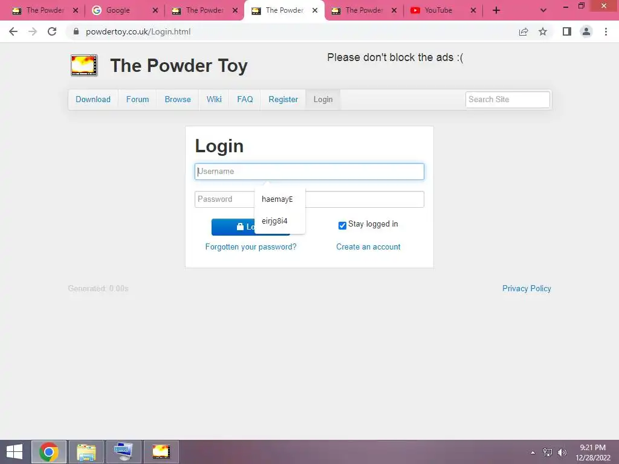
Task: Click the Username input field
Action: (309, 172)
